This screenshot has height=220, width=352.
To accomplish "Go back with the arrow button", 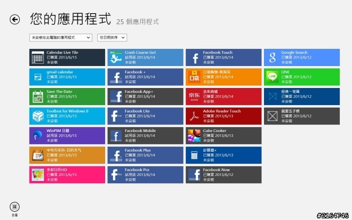I will click(15, 19).
